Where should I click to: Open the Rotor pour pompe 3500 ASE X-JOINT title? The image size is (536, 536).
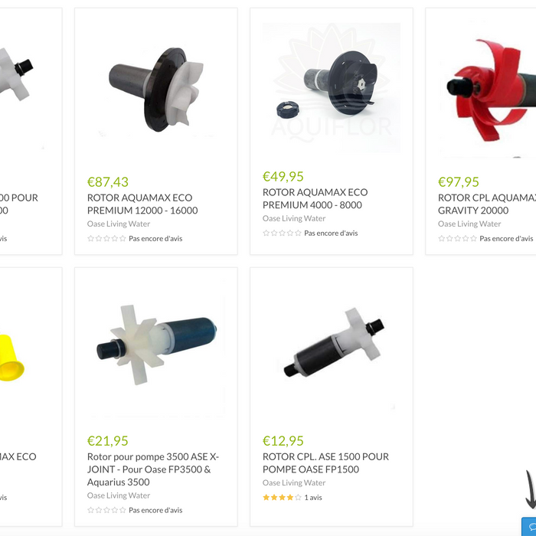point(153,469)
